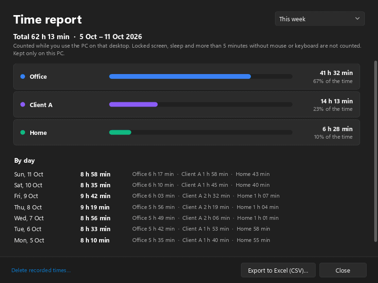Click Client A 2 h 06 min entry
The width and height of the screenshot is (378, 283).
[206, 218]
